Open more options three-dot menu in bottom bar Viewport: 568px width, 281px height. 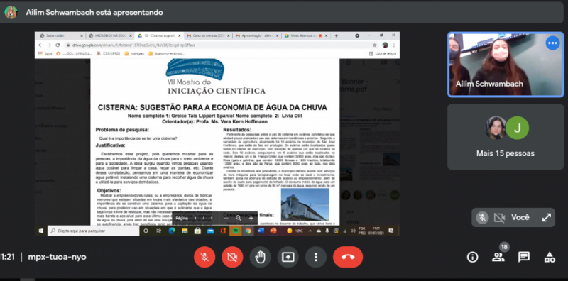[x=316, y=257]
